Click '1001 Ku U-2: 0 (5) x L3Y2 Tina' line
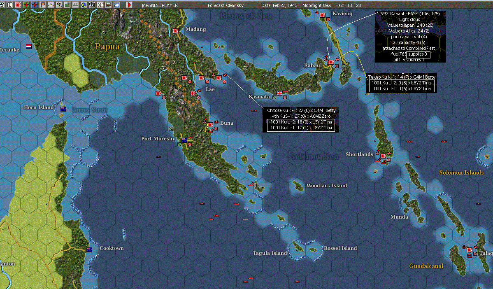This screenshot has height=289, width=493. pos(401,83)
